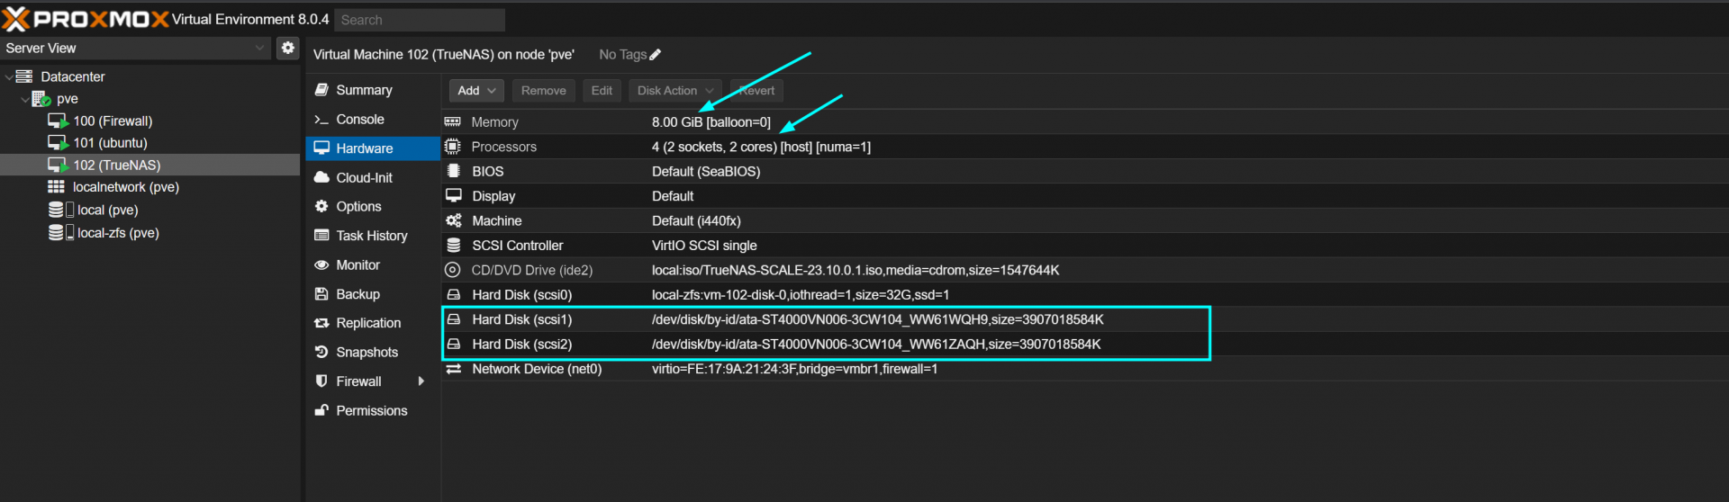Expand the Firewall submenu arrow

[421, 381]
